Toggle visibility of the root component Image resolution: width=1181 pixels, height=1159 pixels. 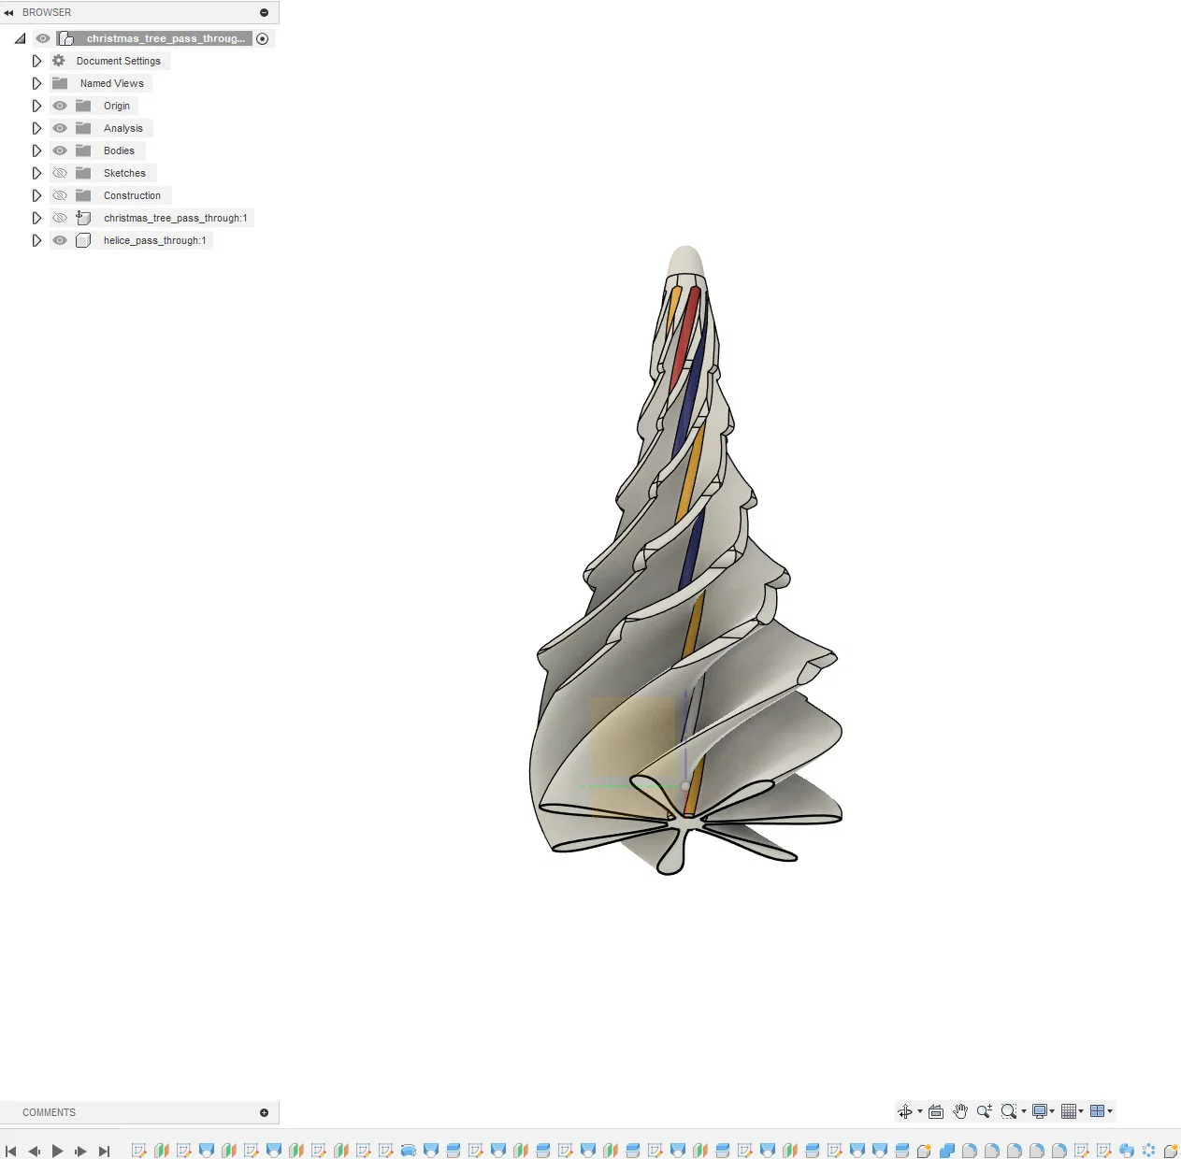point(43,38)
